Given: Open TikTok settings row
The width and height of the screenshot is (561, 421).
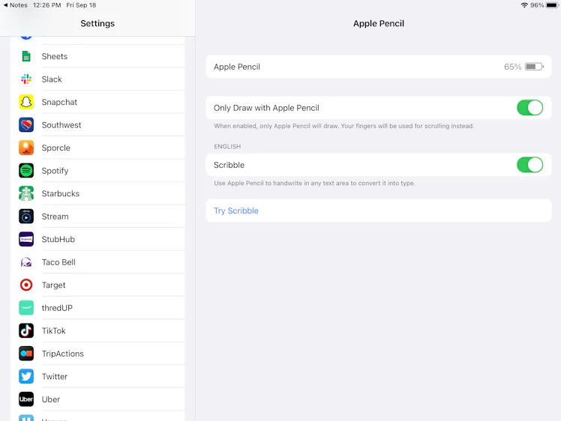Looking at the screenshot, I should point(97,330).
